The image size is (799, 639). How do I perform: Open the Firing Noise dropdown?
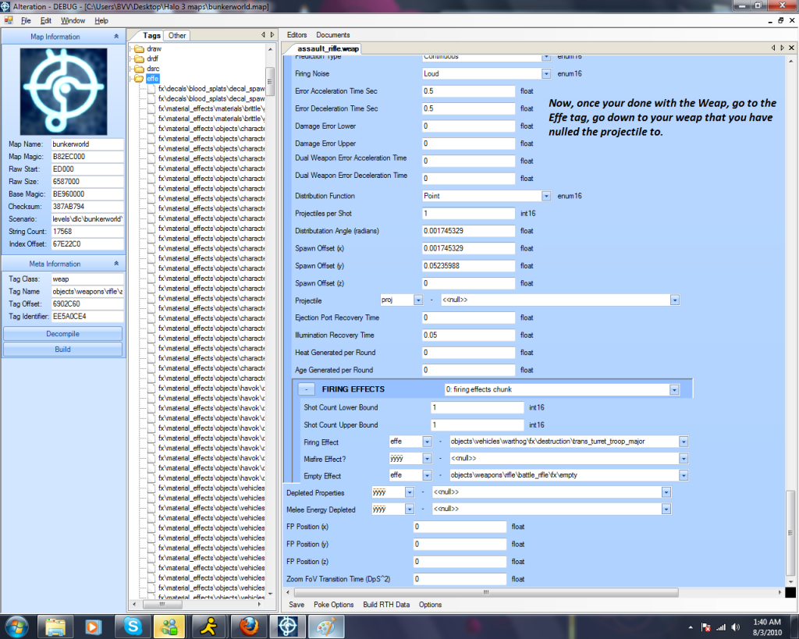pyautogui.click(x=545, y=74)
